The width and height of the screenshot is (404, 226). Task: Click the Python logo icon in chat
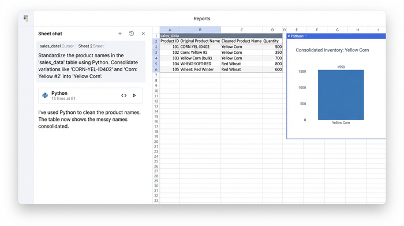click(45, 95)
